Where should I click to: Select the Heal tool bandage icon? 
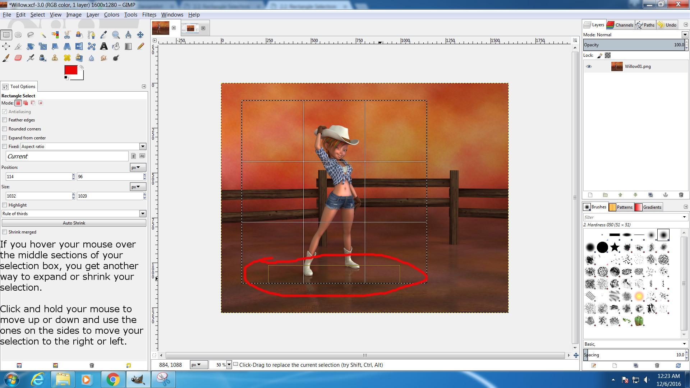coord(67,58)
